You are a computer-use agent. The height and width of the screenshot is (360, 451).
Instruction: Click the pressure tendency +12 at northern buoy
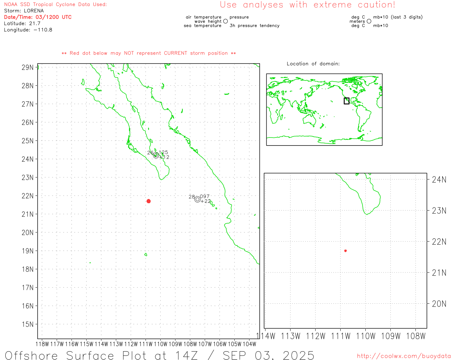[164, 157]
